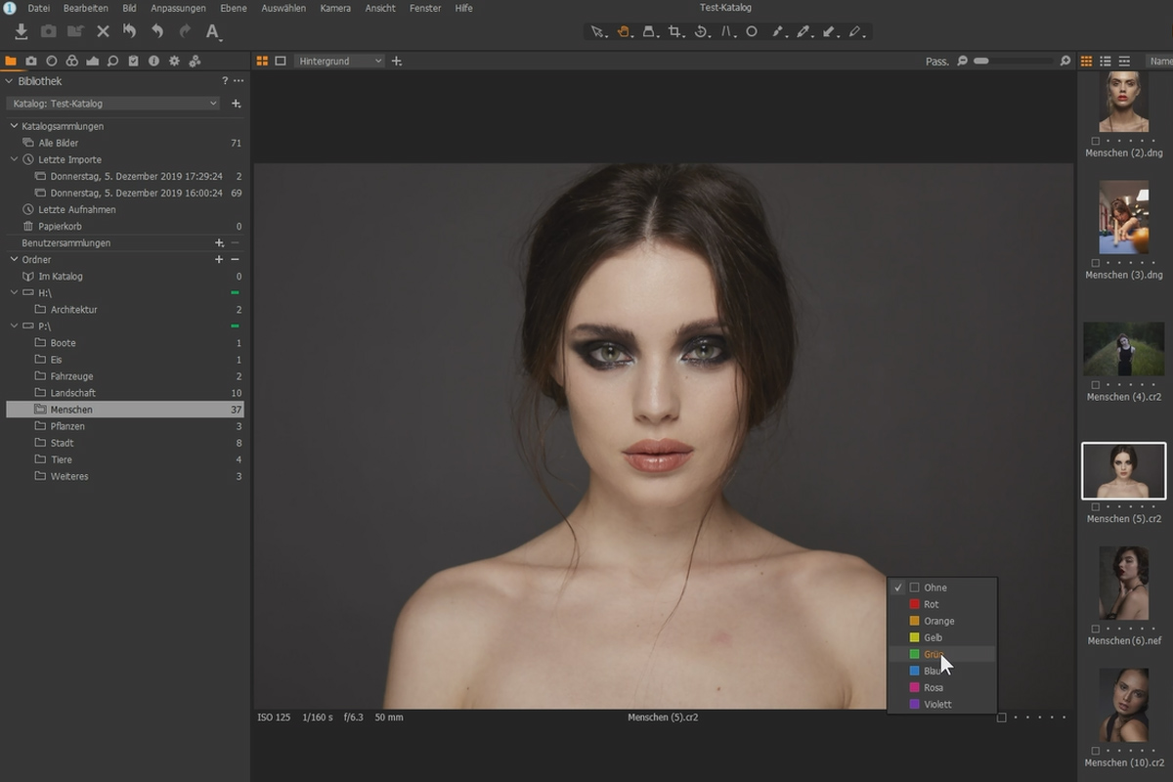Screen dimensions: 1173x782
Task: Select the Crop cursor tool
Action: pyautogui.click(x=675, y=31)
